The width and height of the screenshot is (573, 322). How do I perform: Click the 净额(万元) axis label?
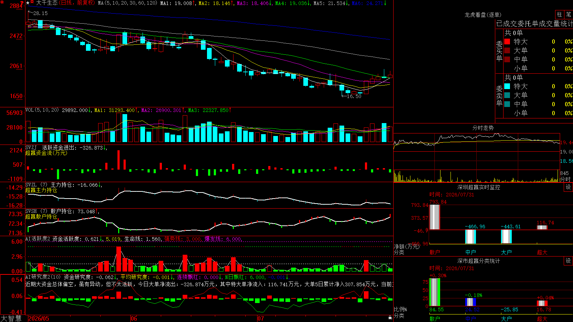click(x=406, y=247)
